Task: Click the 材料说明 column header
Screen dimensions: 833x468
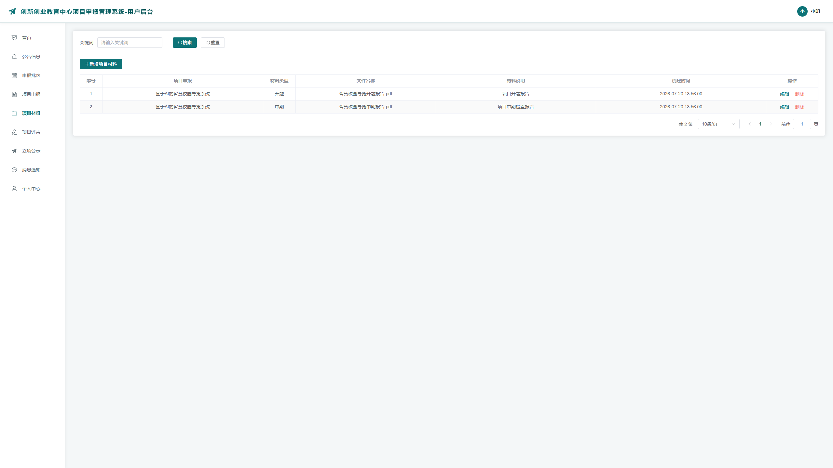Action: point(515,81)
